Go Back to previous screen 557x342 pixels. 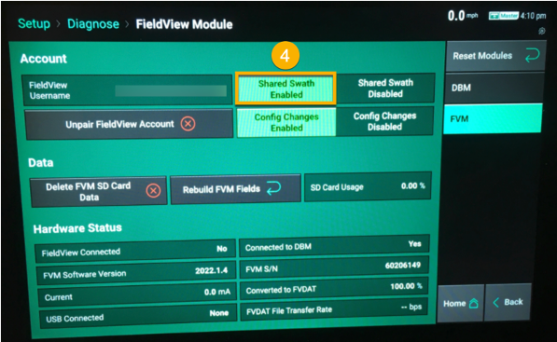(508, 302)
